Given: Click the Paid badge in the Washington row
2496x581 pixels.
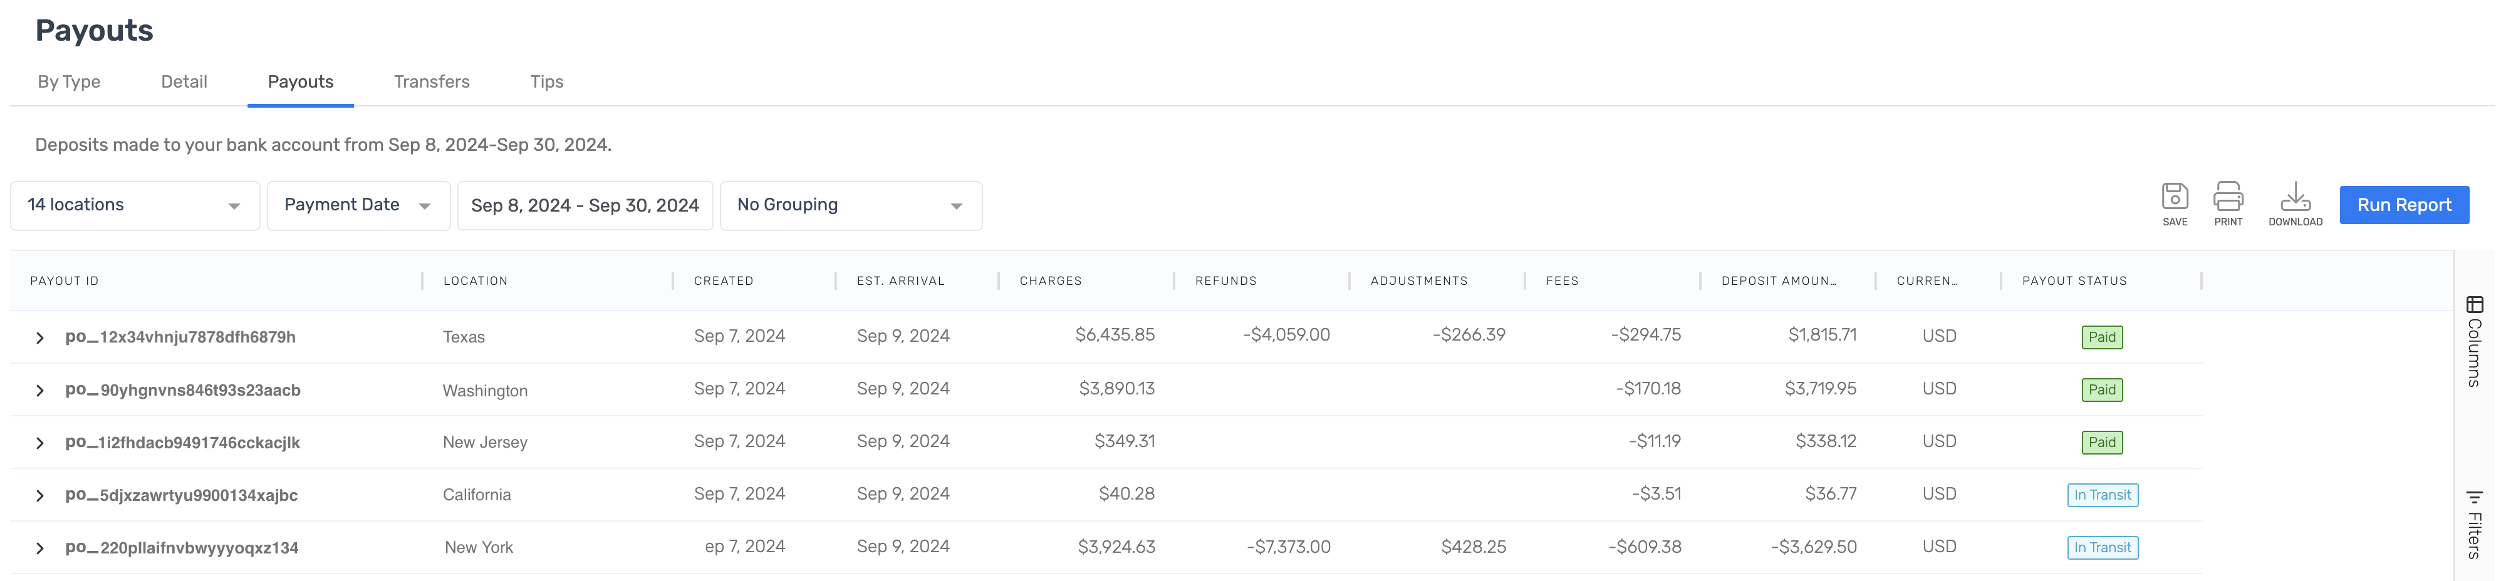Looking at the screenshot, I should pos(2102,389).
